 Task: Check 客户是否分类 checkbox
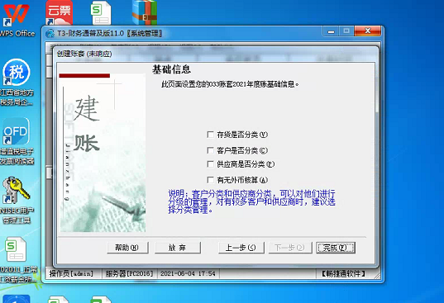(210, 150)
